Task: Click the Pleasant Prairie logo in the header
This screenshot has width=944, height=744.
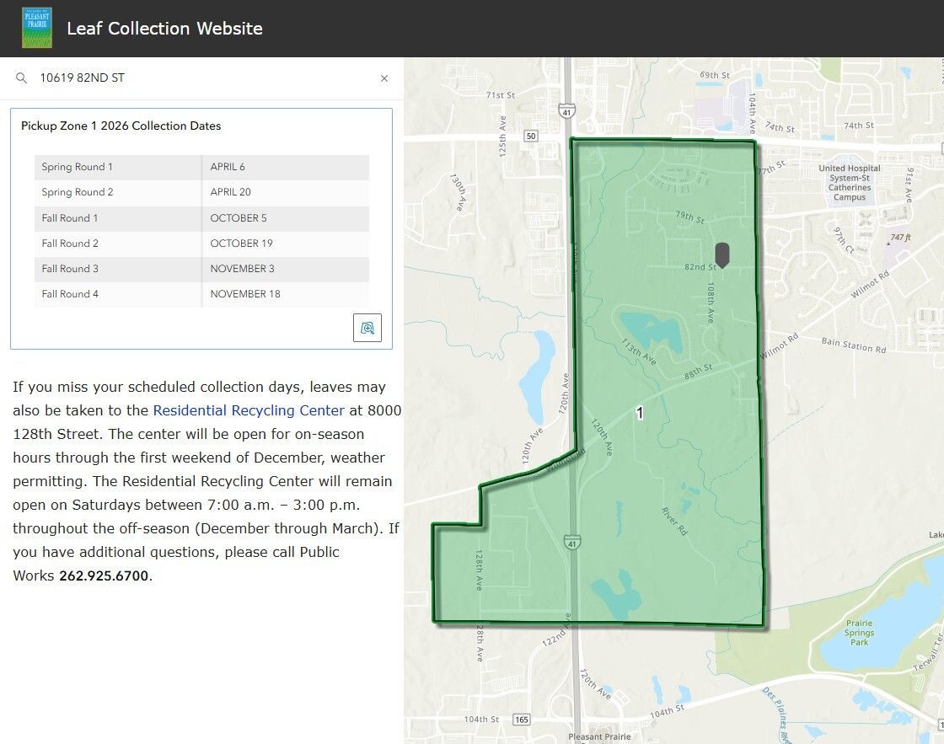Action: click(37, 28)
